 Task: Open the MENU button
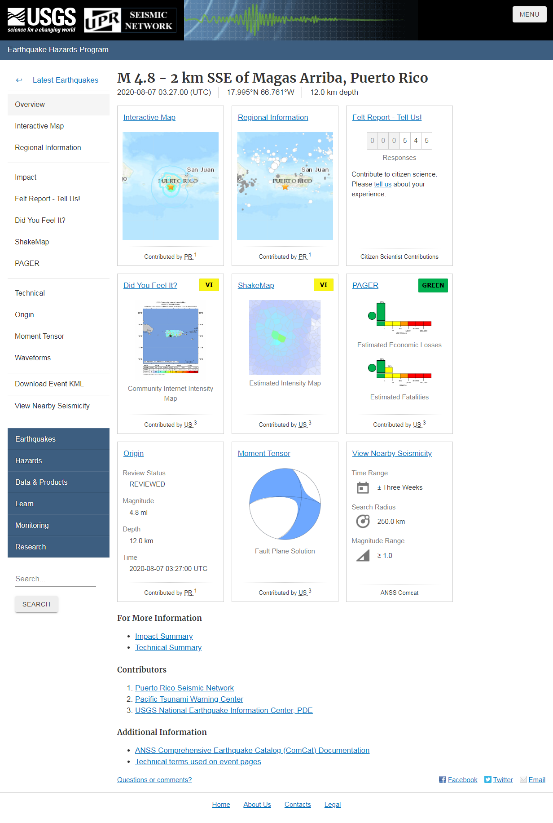coord(530,14)
